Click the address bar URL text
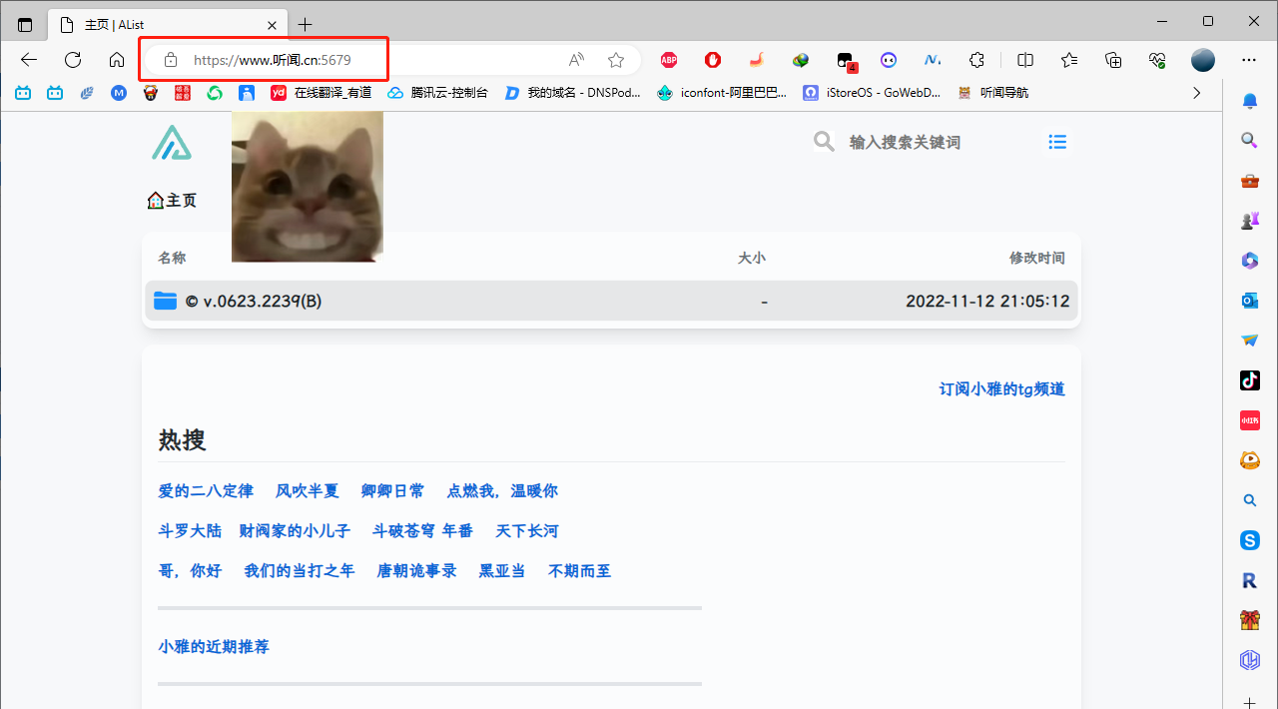Screen dimensions: 1278x709 pyautogui.click(x=272, y=60)
